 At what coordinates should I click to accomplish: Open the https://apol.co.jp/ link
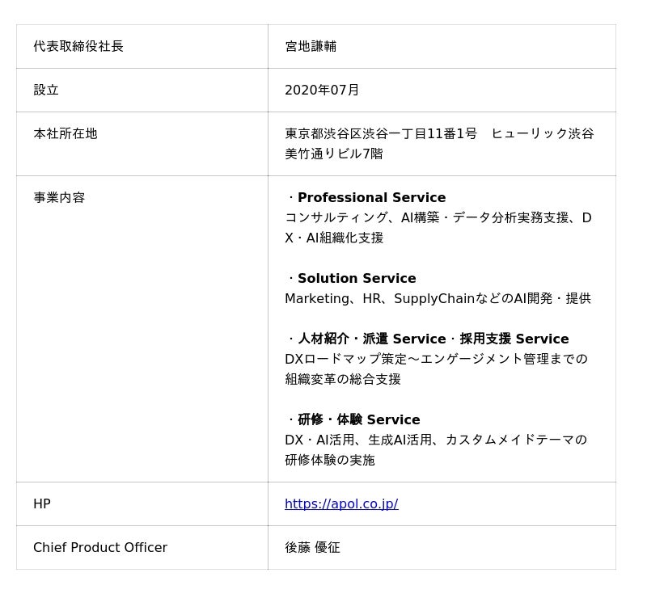(x=340, y=504)
